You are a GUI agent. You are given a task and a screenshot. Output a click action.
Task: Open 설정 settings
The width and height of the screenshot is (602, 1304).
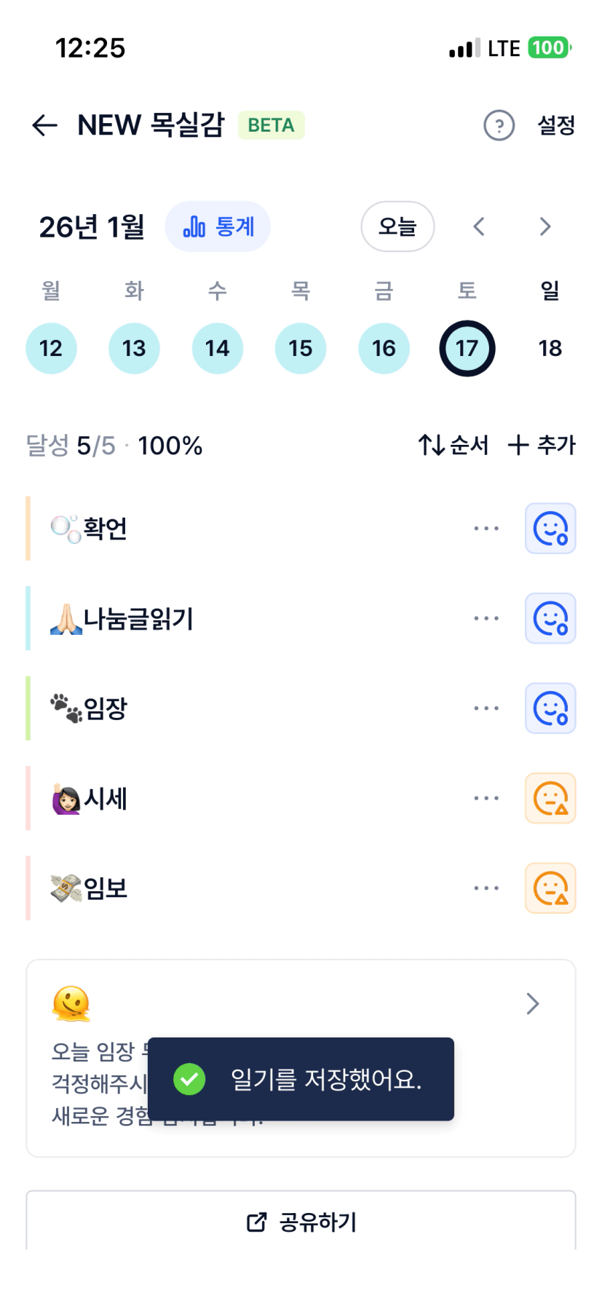pyautogui.click(x=556, y=125)
